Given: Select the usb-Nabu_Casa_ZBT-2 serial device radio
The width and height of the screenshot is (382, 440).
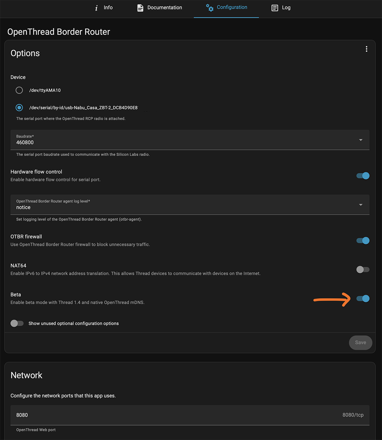Looking at the screenshot, I should tap(19, 108).
